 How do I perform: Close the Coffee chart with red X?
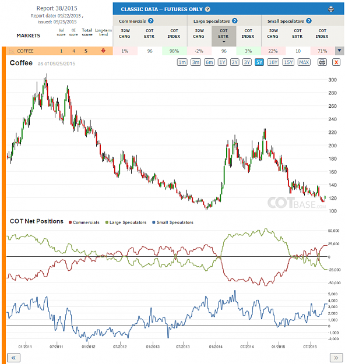pyautogui.click(x=336, y=62)
